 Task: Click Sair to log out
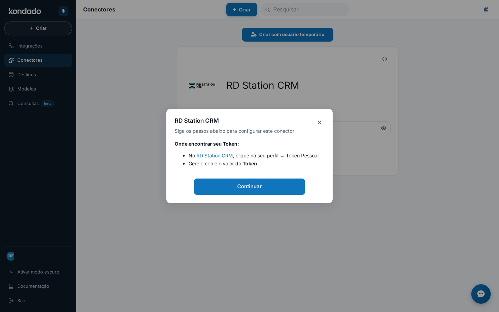point(38,301)
